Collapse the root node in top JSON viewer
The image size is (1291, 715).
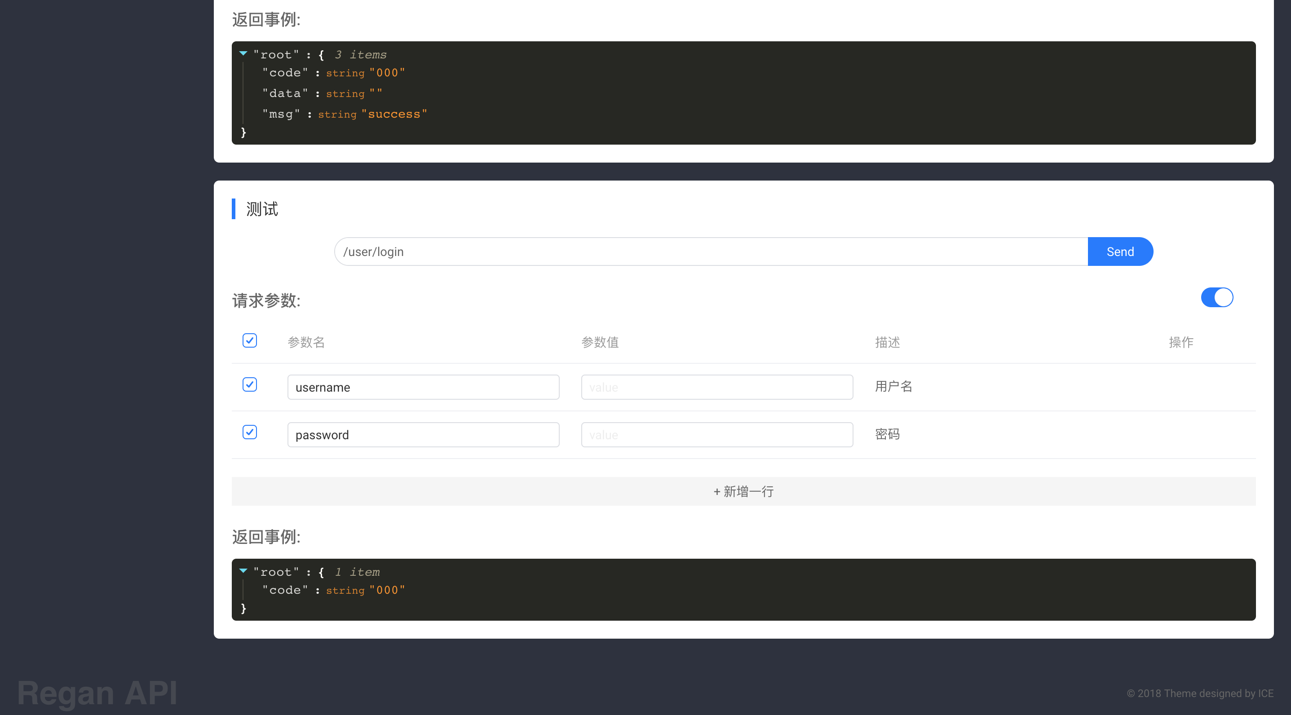click(x=243, y=53)
